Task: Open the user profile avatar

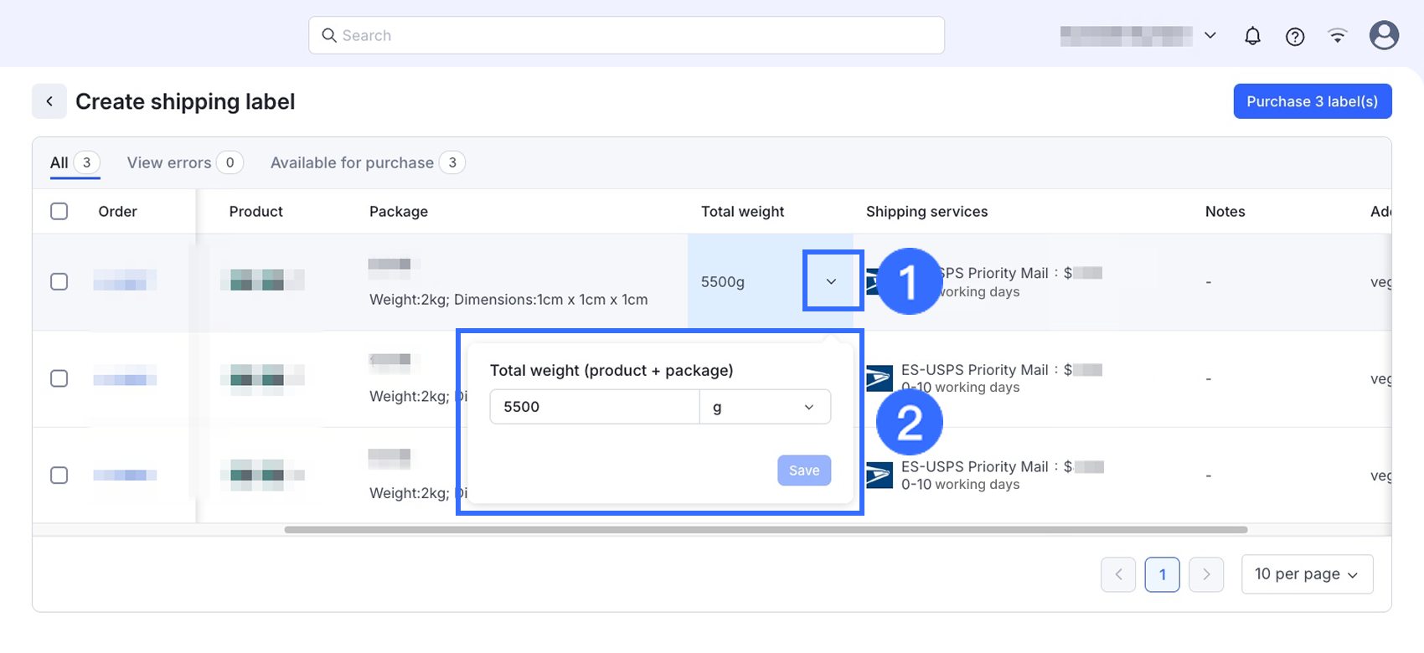Action: point(1384,35)
